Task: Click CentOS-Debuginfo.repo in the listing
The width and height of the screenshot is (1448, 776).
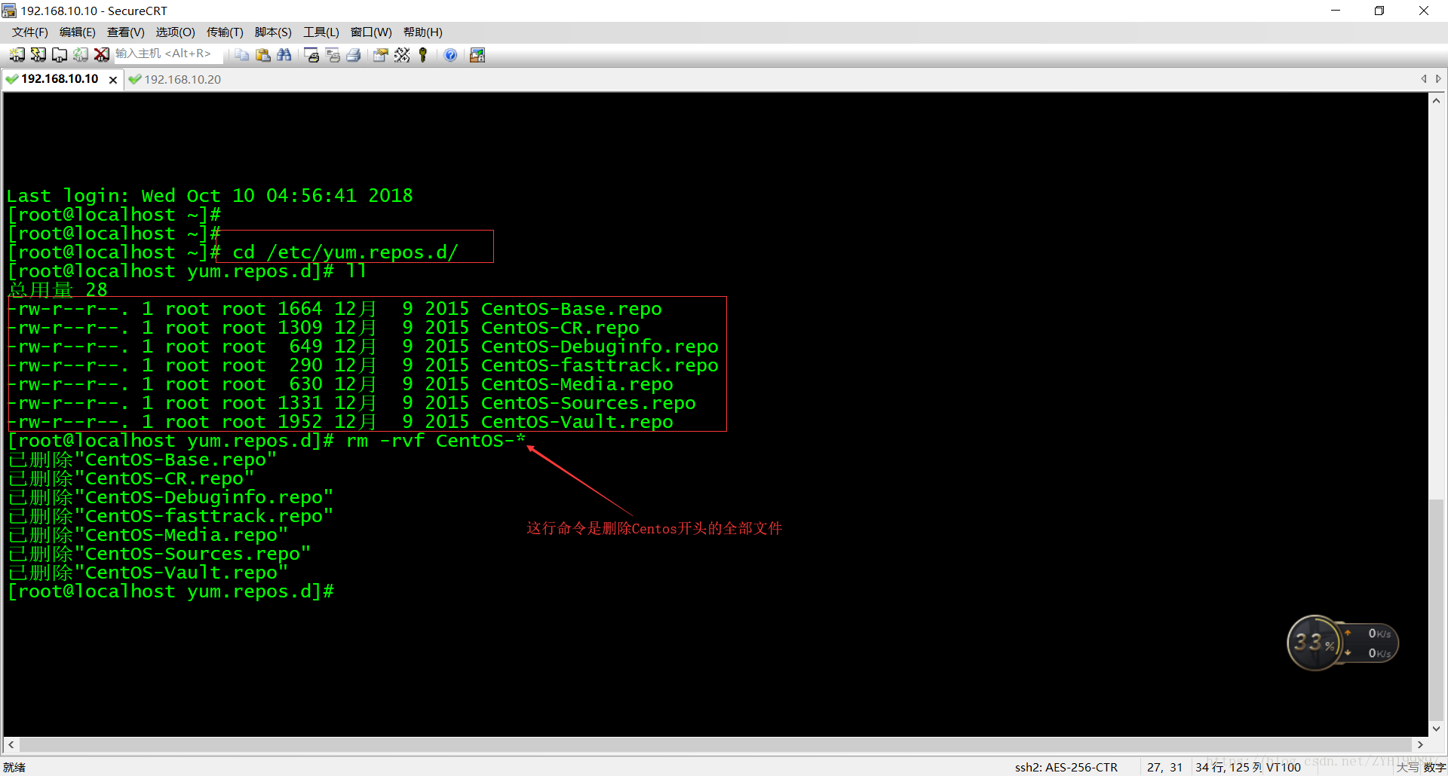Action: [600, 347]
